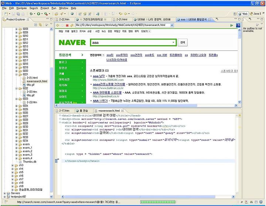This screenshot has width=266, height=206.
Task: Close the naversearch.html lower editor tab
Action: point(122,111)
